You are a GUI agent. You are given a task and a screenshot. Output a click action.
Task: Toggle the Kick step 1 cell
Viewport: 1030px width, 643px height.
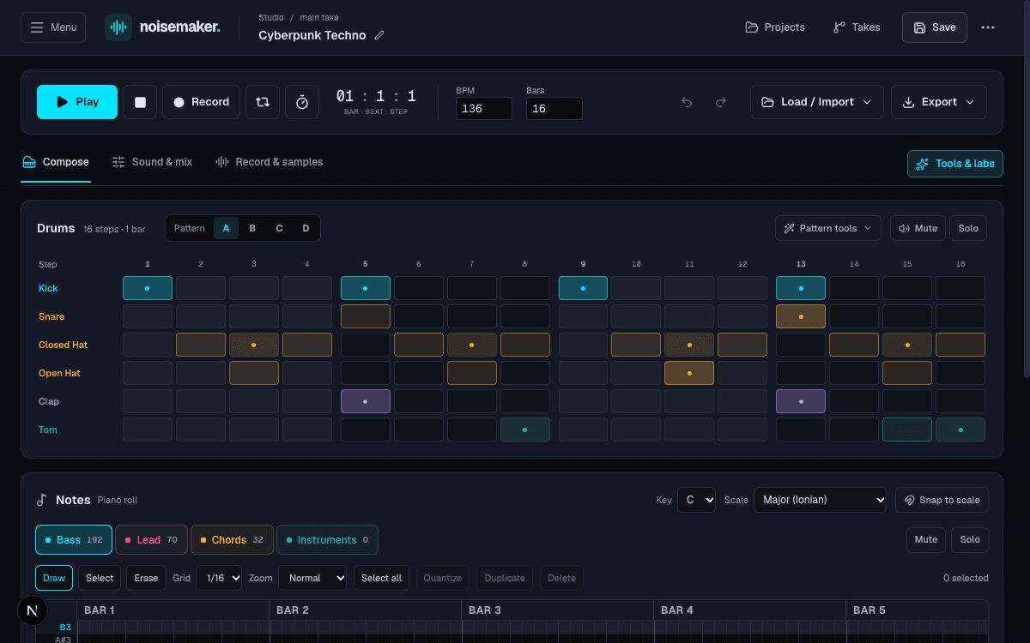tap(148, 288)
